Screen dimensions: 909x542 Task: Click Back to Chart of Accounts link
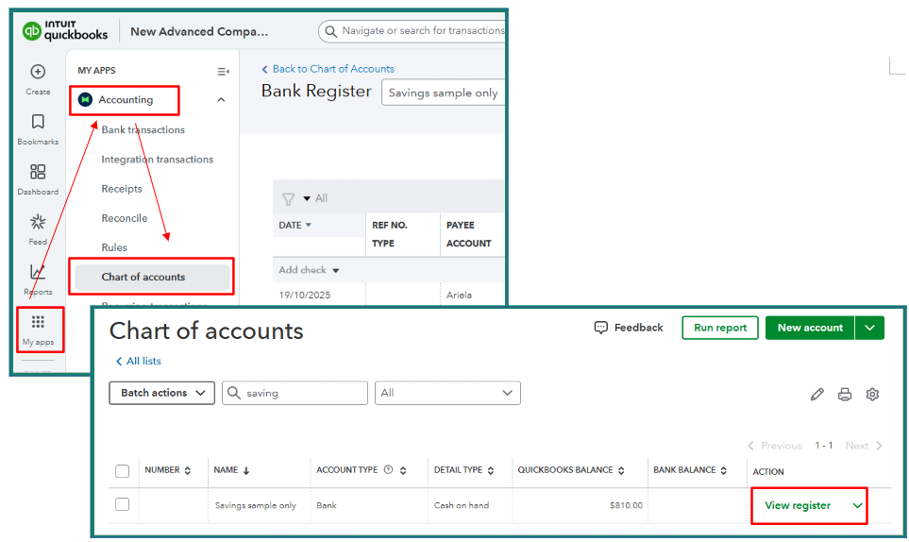click(328, 69)
